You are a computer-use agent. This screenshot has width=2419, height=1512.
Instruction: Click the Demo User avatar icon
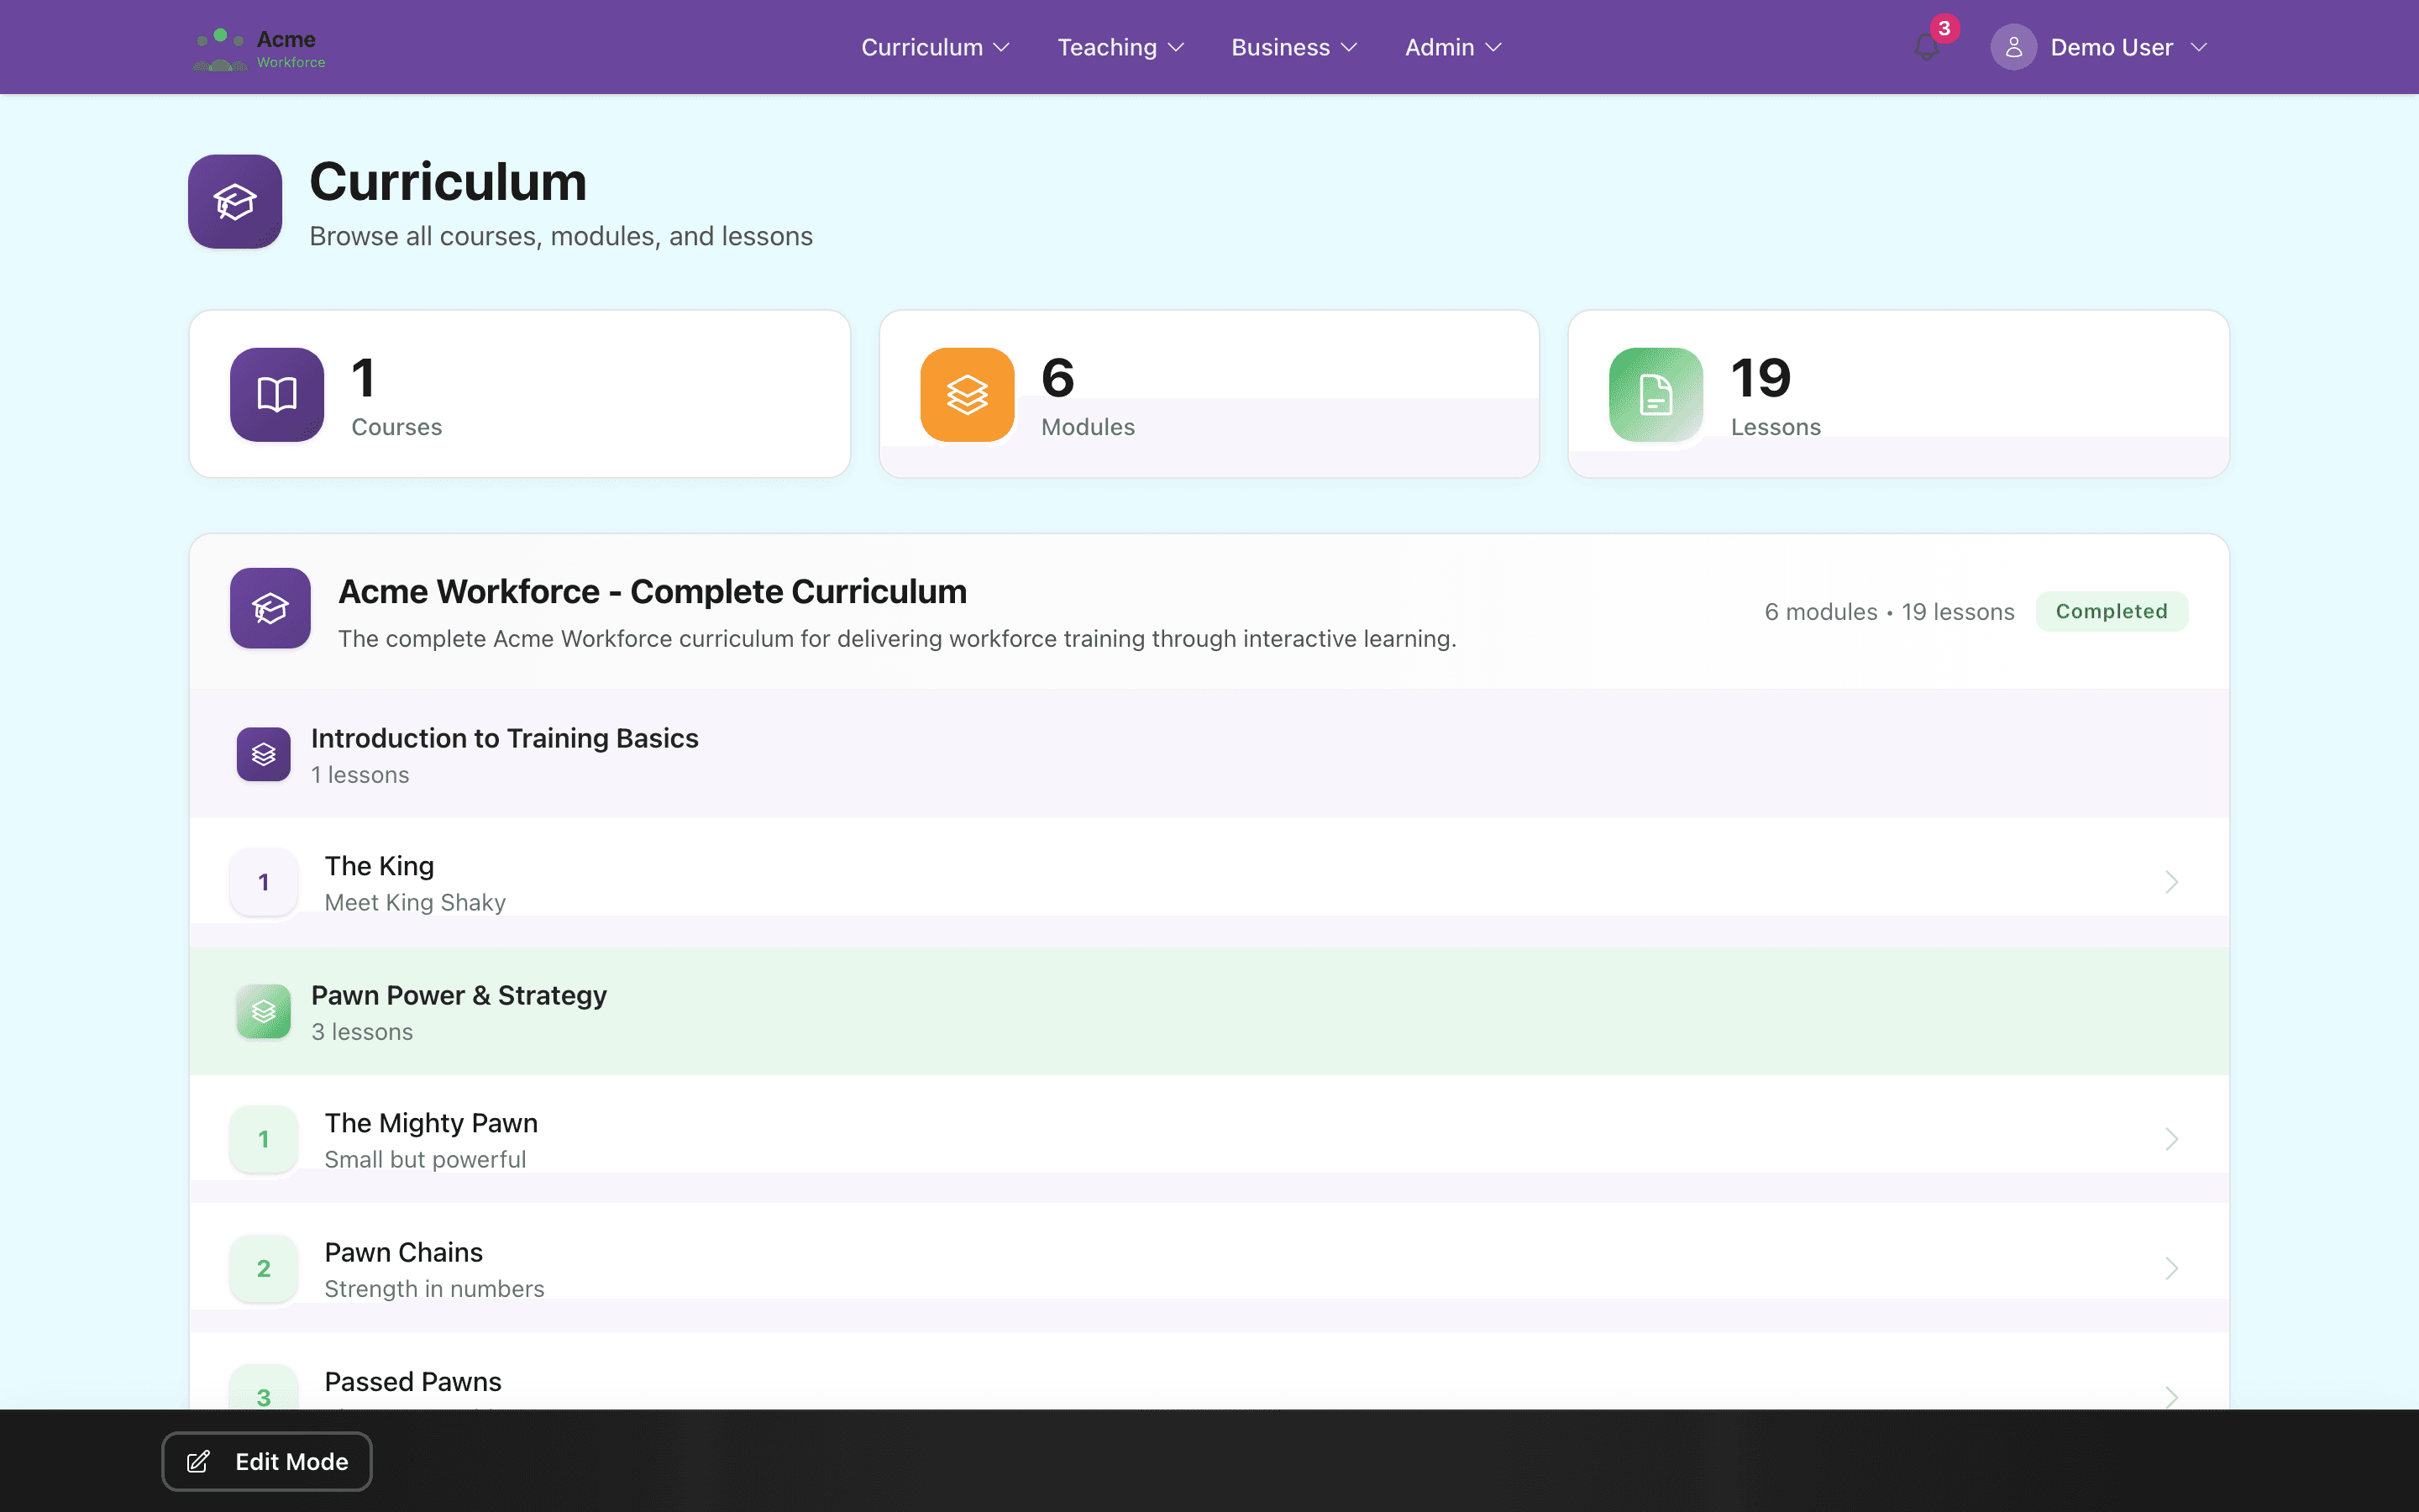(2013, 47)
